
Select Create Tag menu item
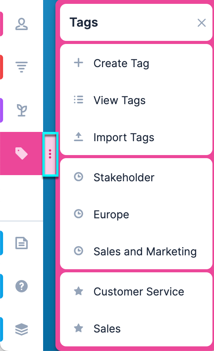point(136,63)
